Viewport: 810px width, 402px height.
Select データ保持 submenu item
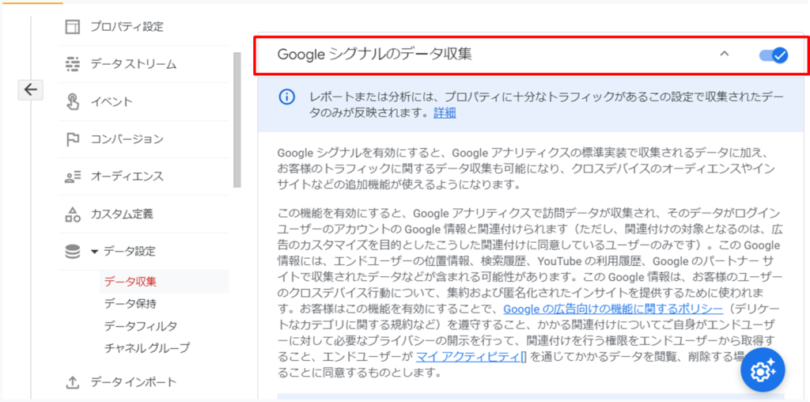coord(131,304)
